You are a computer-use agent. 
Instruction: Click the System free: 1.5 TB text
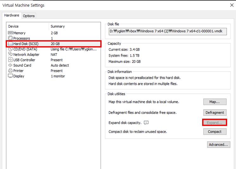coord(124,56)
